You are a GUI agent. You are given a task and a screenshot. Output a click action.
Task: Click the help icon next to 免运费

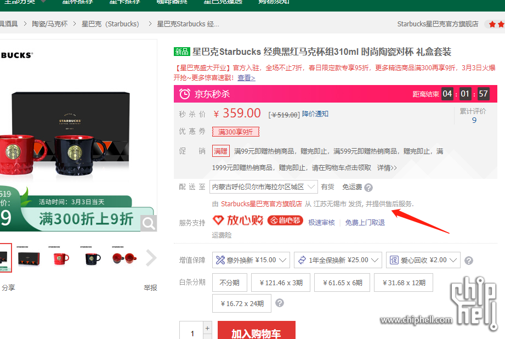pyautogui.click(x=368, y=188)
